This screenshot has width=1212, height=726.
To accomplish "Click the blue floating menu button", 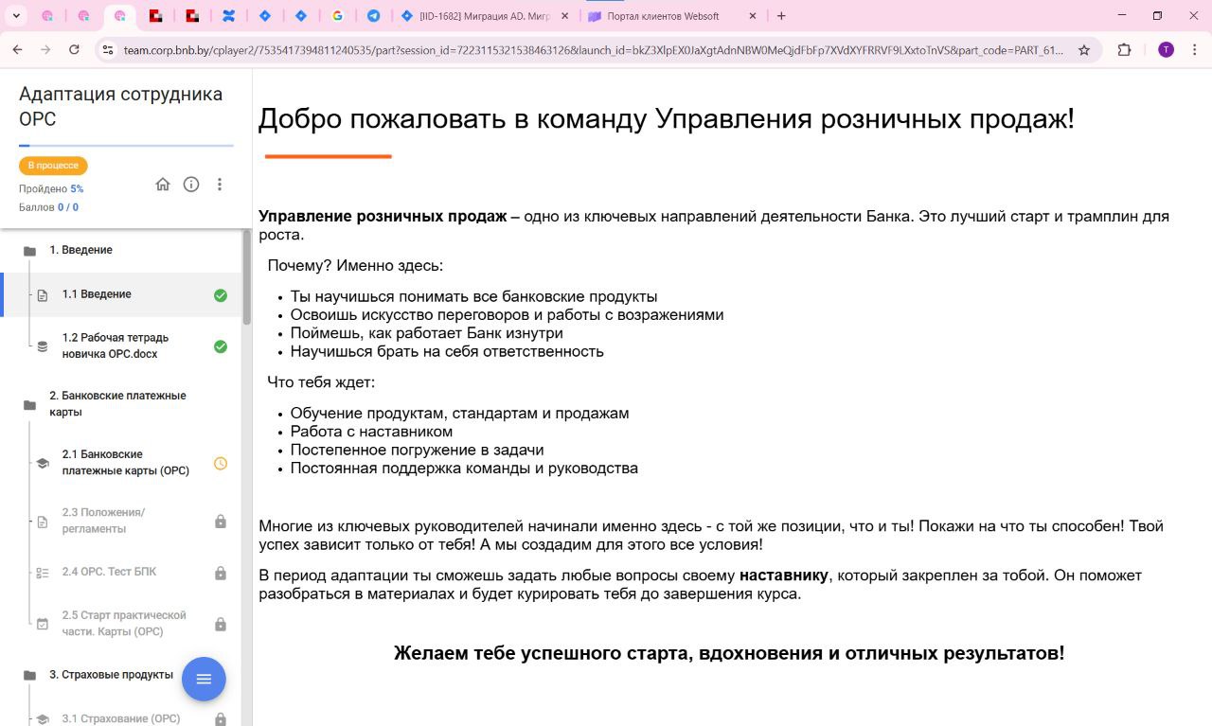I will [204, 679].
